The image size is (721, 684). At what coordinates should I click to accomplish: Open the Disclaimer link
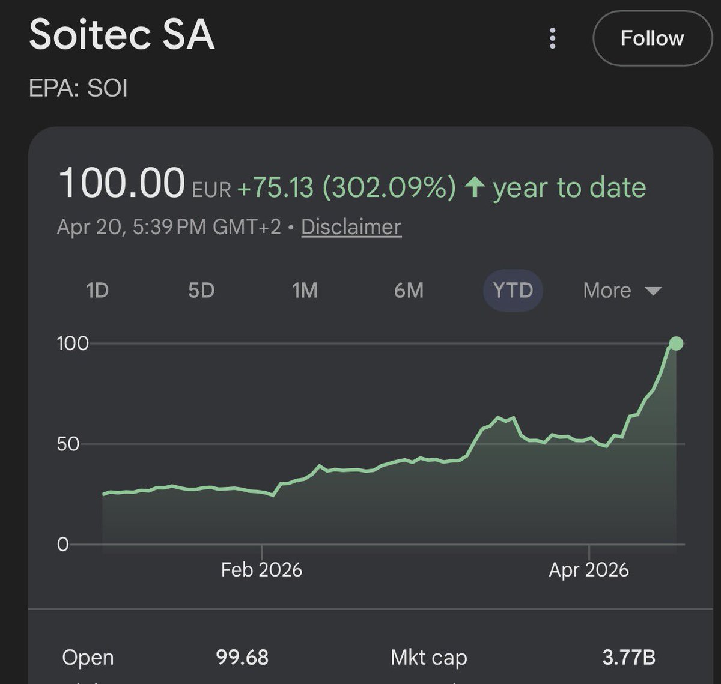coord(351,227)
